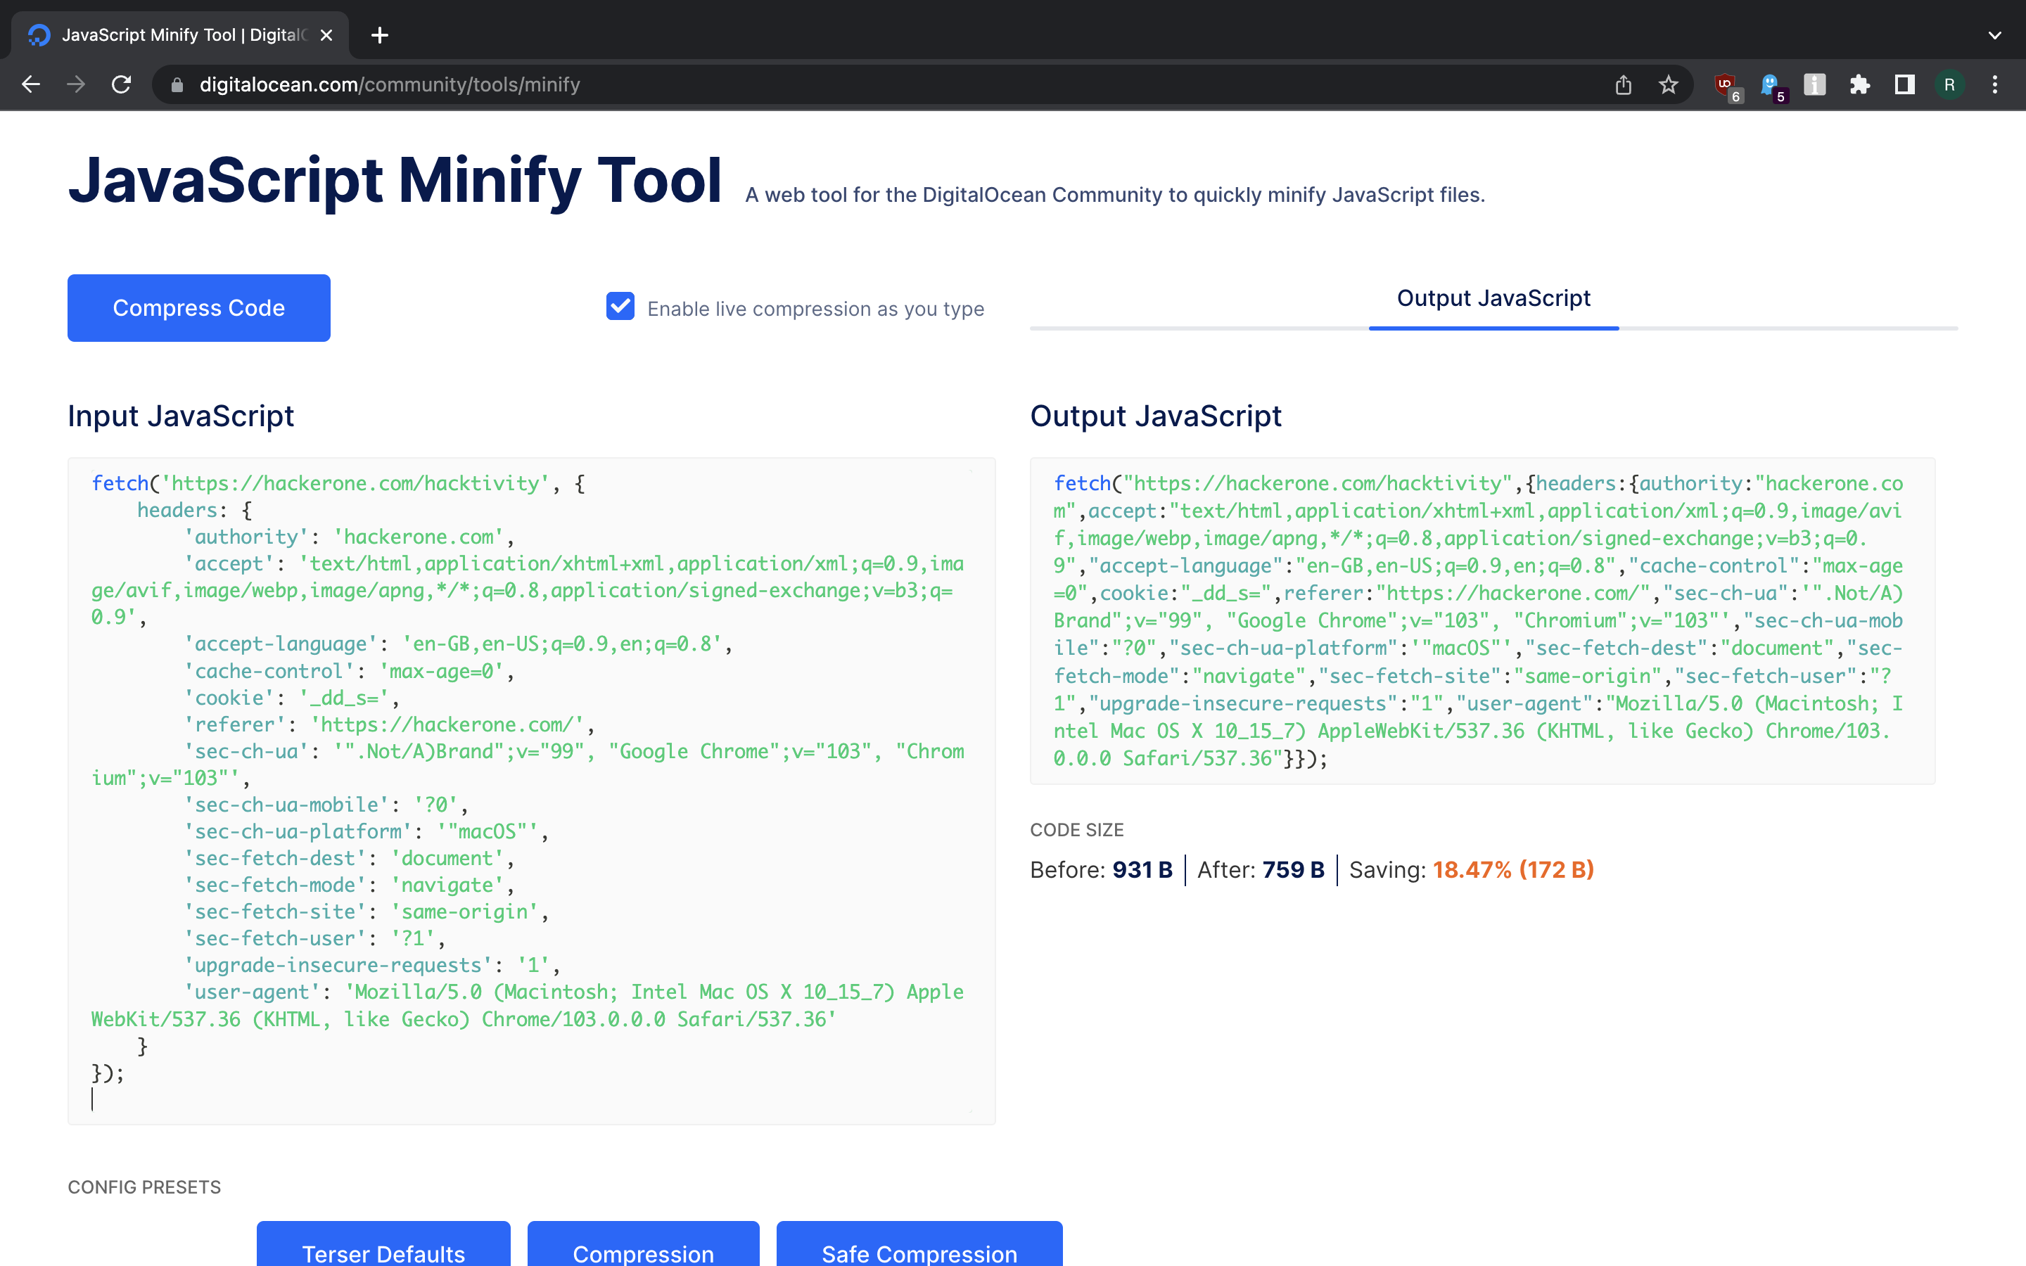Open the uBlock Origin extension icon
This screenshot has width=2026, height=1266.
[1727, 87]
